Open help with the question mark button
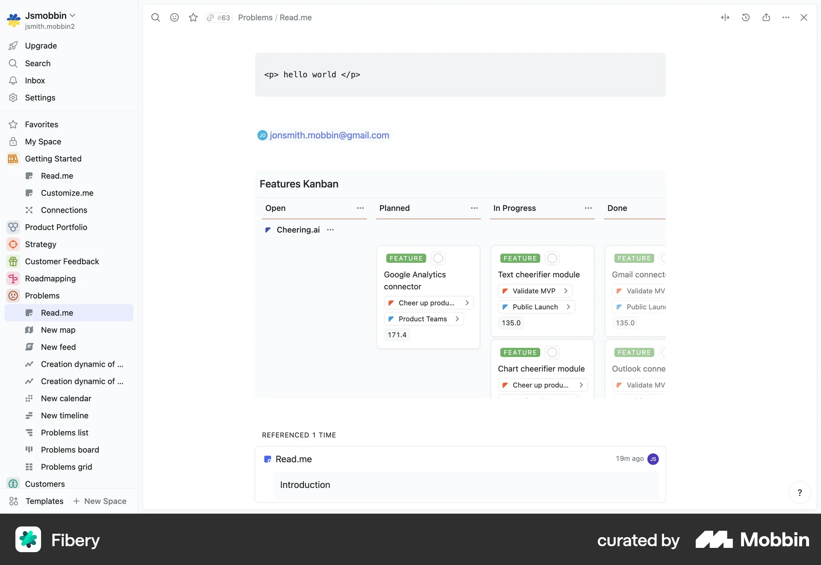The height and width of the screenshot is (565, 821). point(799,492)
